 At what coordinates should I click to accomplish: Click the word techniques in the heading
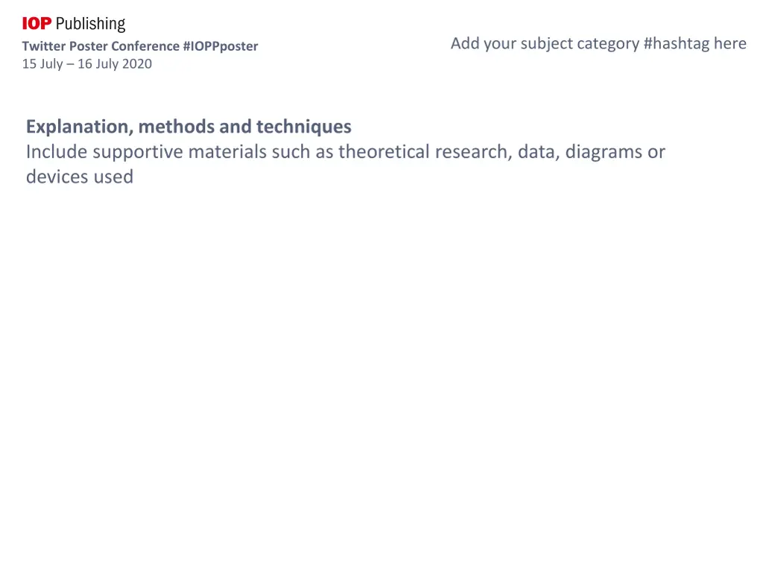(x=304, y=127)
